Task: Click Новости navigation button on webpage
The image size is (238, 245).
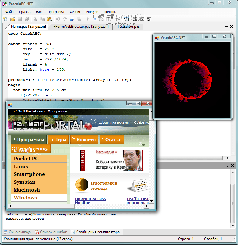Action: [x=84, y=140]
